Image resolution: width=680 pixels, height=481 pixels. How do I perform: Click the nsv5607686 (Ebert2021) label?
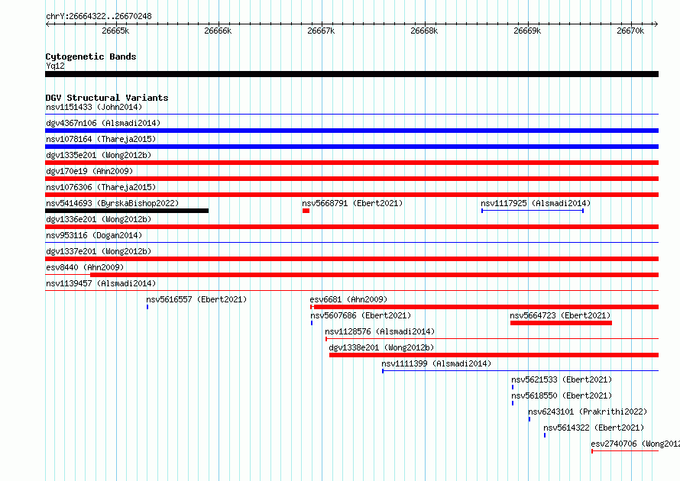click(361, 315)
